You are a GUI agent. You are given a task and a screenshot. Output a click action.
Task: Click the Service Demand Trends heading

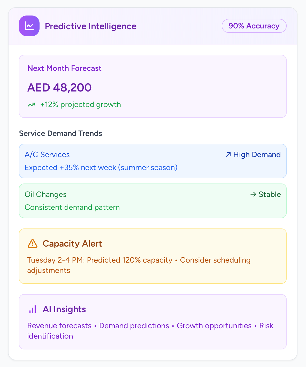coord(60,133)
